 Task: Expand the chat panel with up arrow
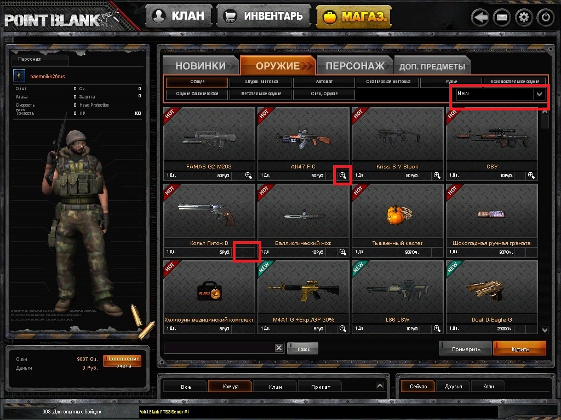[380, 386]
